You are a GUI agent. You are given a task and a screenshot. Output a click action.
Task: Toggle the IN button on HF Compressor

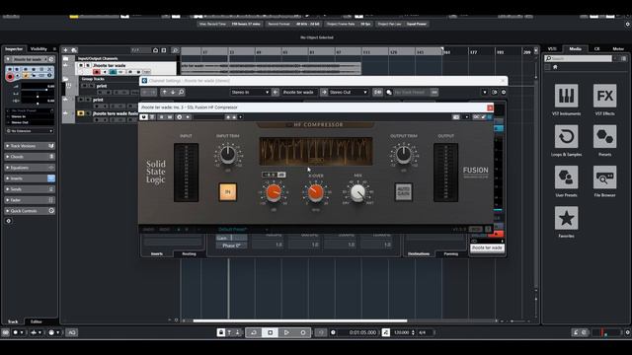pos(228,192)
